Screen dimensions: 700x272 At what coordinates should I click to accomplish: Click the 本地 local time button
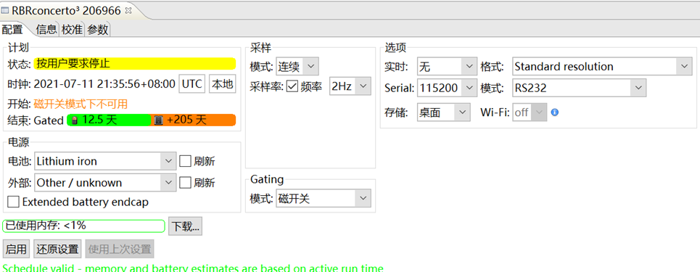point(222,84)
